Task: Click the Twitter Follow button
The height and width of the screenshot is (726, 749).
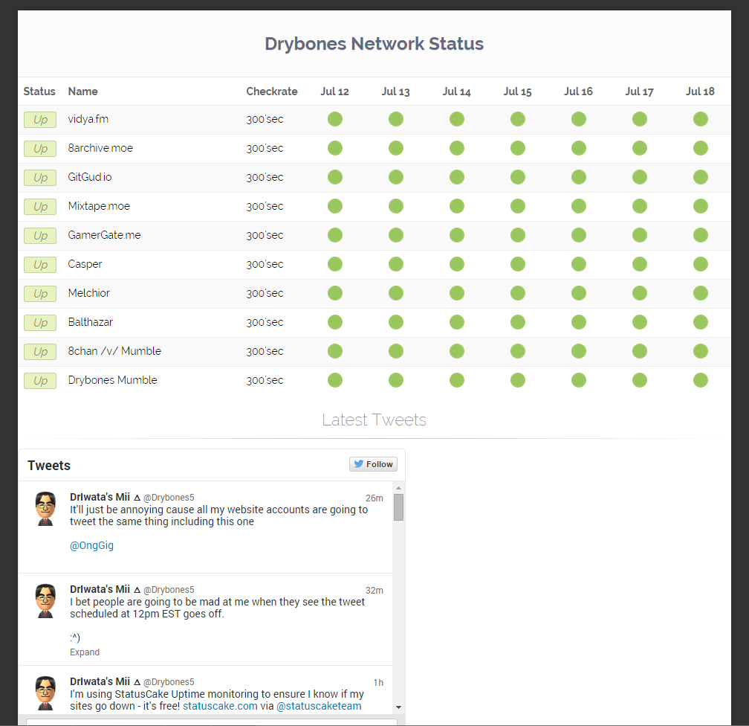Action: 373,464
